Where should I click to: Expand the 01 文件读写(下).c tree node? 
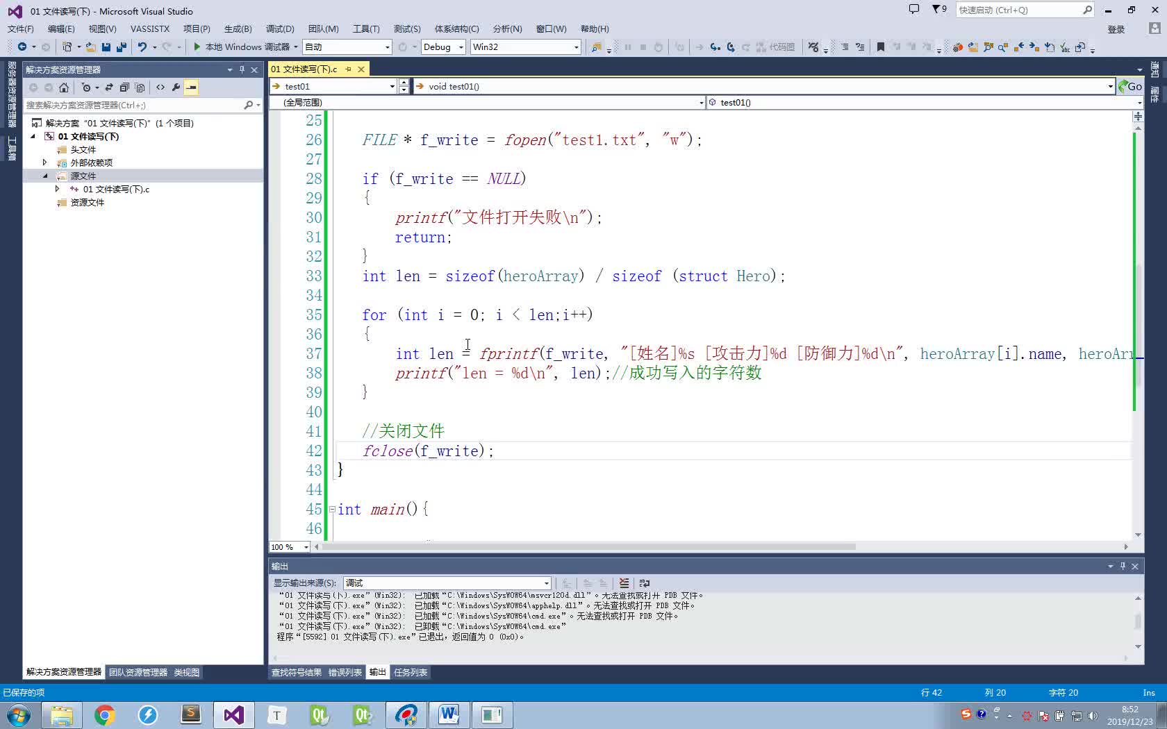[x=57, y=189]
